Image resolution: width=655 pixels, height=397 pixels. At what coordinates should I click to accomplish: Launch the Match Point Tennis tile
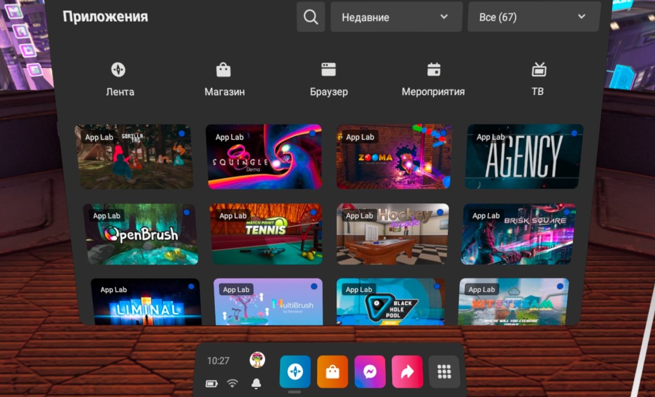pos(266,234)
